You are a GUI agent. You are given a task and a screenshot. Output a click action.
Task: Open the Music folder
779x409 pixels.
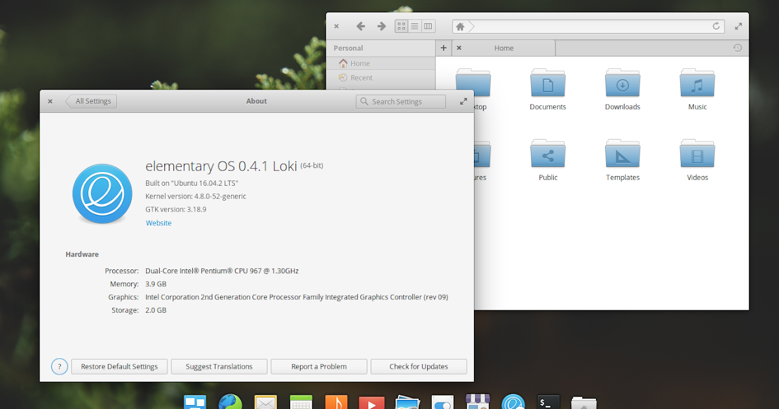pos(697,90)
